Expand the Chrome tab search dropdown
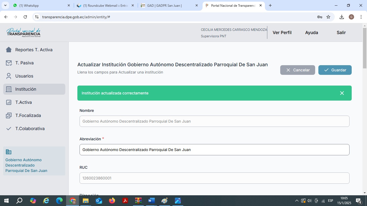 (5, 5)
